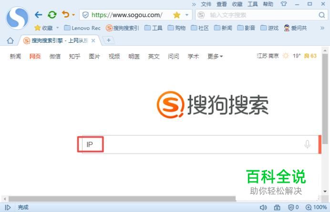Open the 收藏 menu in menu bar
The height and width of the screenshot is (212, 330).
[237, 4]
